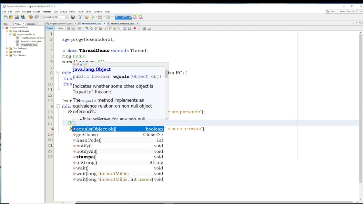Select notifyAll() completion item
This screenshot has width=363, height=204.
click(x=118, y=151)
